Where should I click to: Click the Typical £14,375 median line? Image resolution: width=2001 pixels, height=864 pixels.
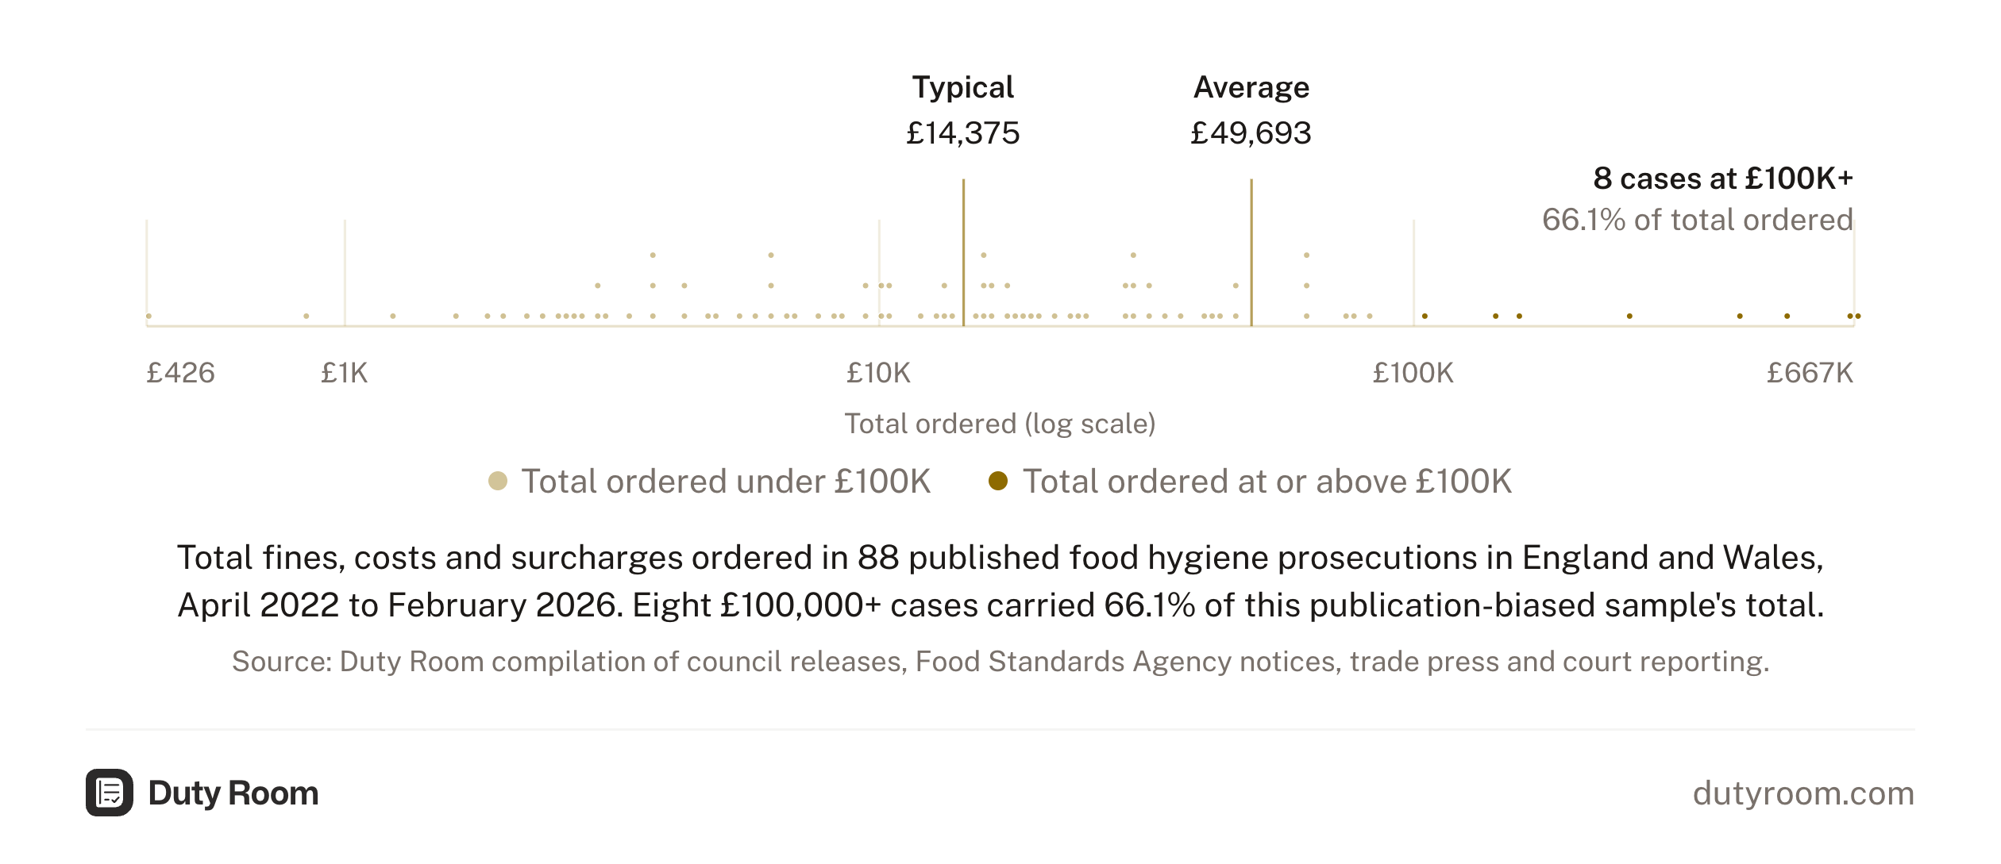pyautogui.click(x=963, y=252)
